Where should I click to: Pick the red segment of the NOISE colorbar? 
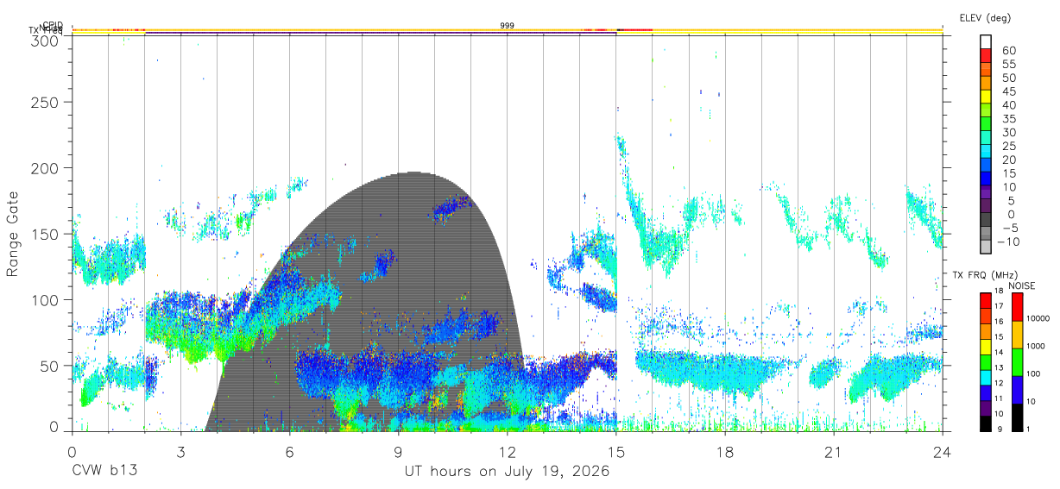(1017, 307)
